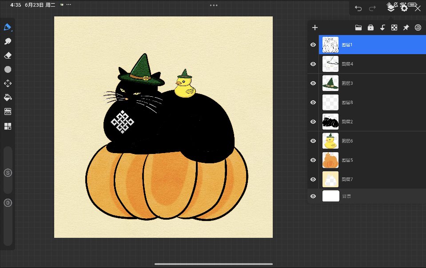This screenshot has height=268, width=426.
Task: Hide 图层1 with its eye icon
Action: coord(313,45)
